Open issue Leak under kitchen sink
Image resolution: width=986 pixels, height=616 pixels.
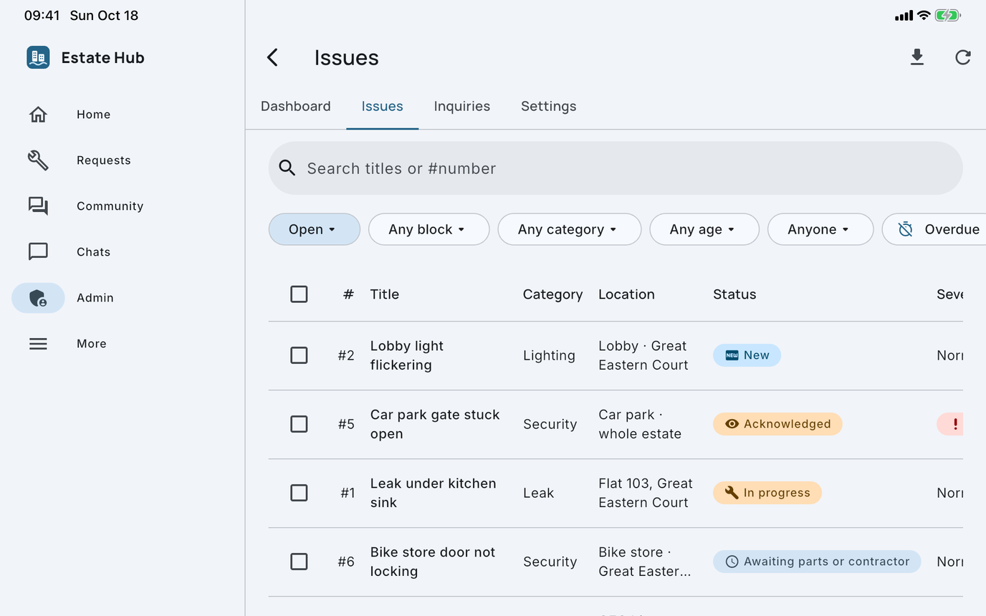(434, 493)
